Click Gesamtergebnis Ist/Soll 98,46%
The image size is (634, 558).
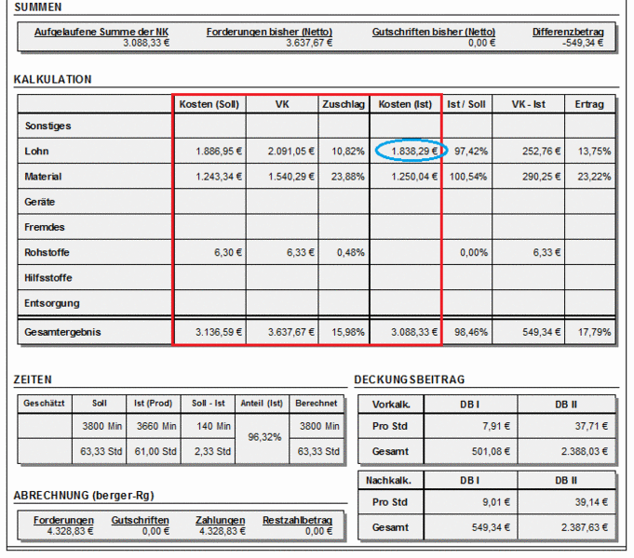click(471, 332)
